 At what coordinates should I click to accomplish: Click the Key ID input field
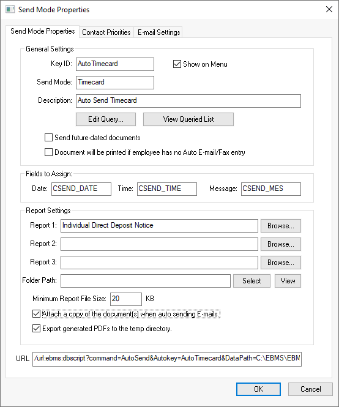115,64
